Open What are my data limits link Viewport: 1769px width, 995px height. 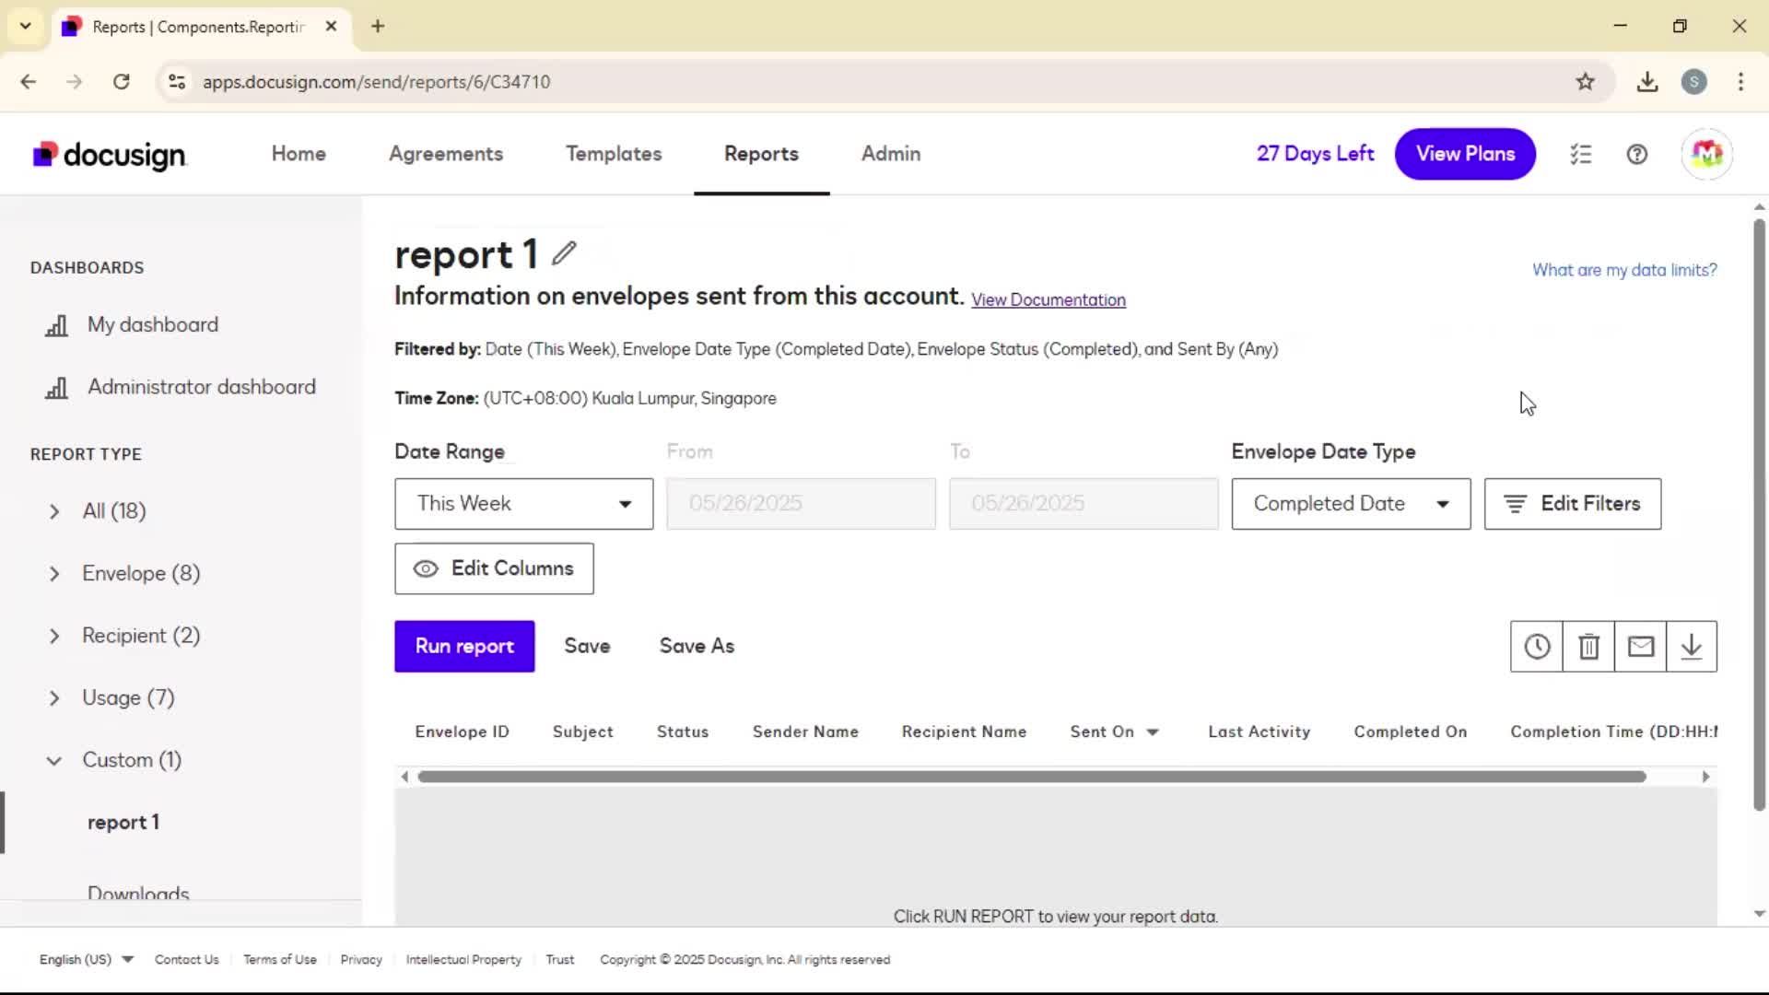click(x=1624, y=270)
